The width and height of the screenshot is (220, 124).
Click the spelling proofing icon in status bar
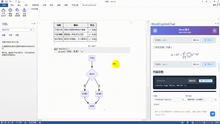pos(25,123)
